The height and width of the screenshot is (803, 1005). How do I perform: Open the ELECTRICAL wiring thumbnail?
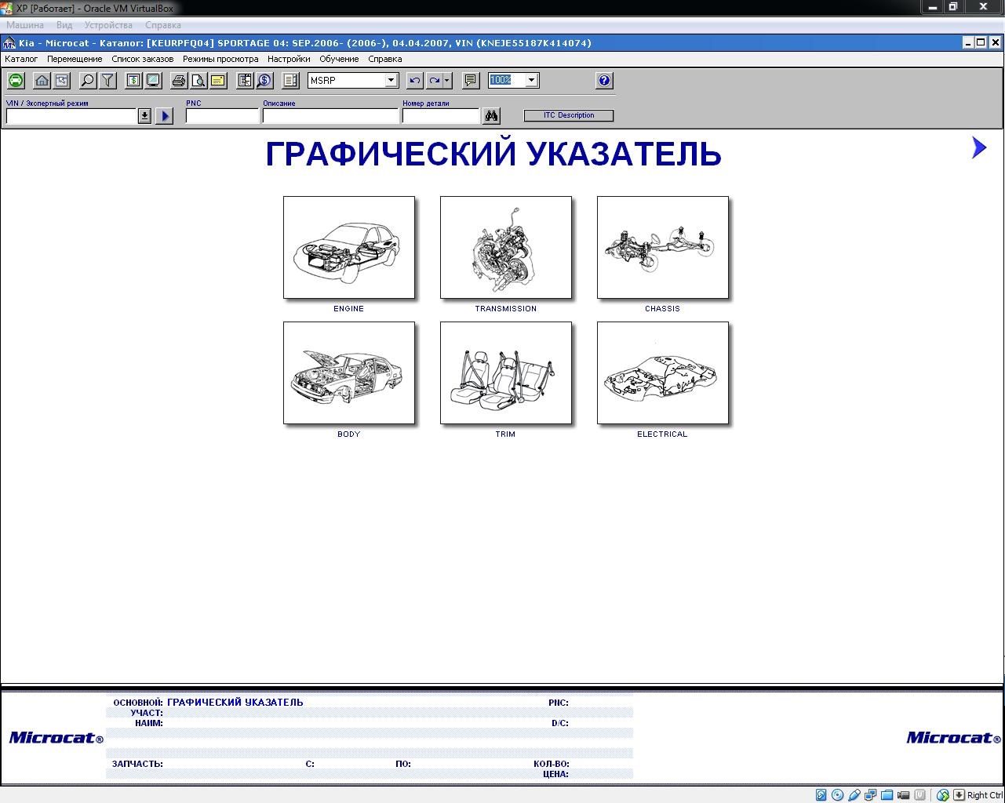pos(663,373)
